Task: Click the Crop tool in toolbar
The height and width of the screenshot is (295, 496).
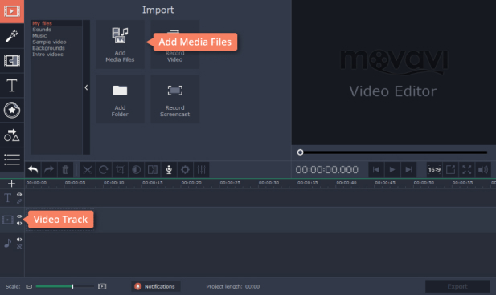Action: 120,170
